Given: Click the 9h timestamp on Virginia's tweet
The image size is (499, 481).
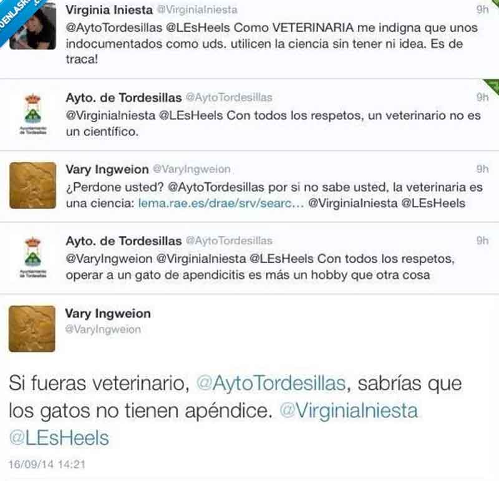Looking at the screenshot, I should [482, 9].
